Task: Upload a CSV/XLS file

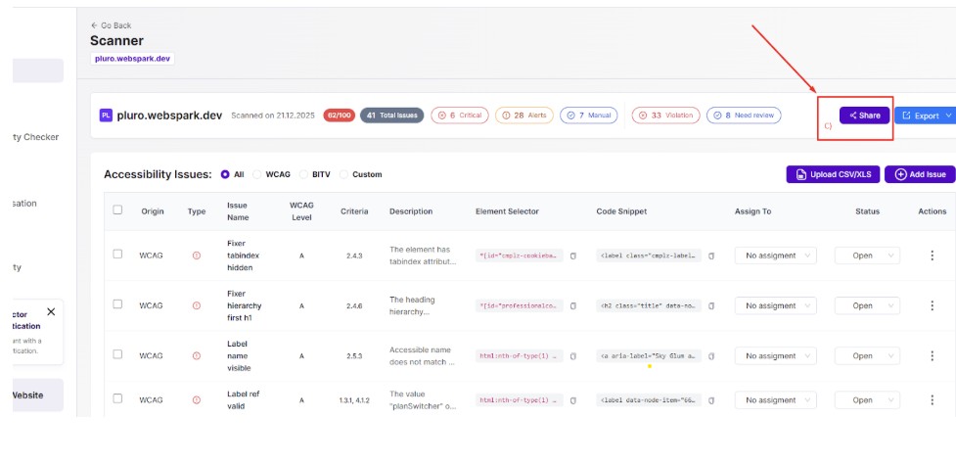Action: (x=833, y=174)
